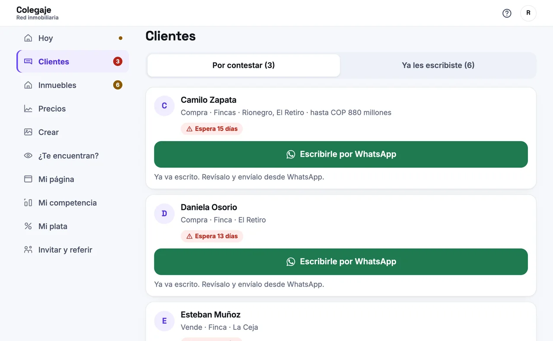The width and height of the screenshot is (553, 341).
Task: Click Esteban Muñoz's avatar E
Action: point(164,321)
